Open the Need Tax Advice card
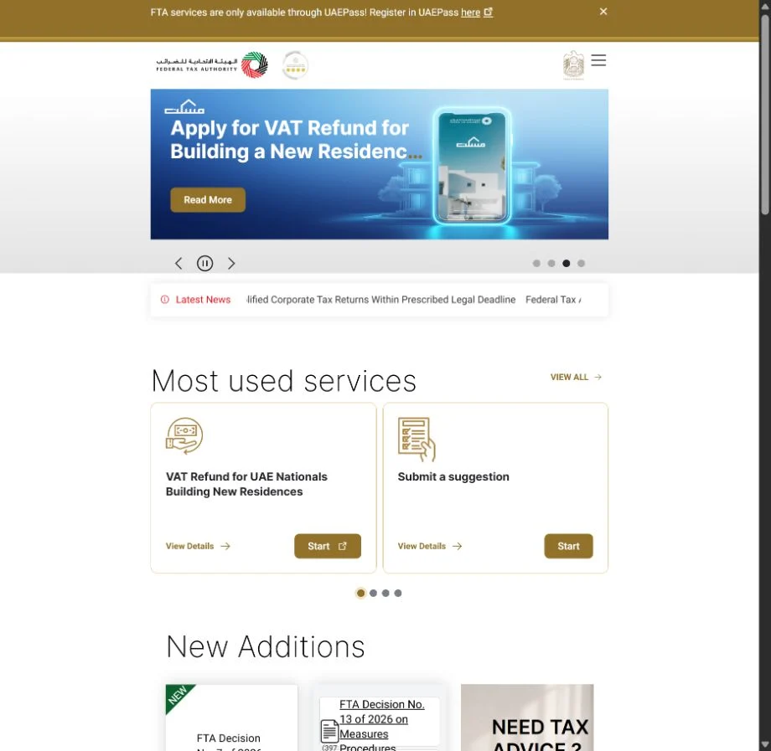Viewport: 771px width, 751px height. [x=527, y=718]
